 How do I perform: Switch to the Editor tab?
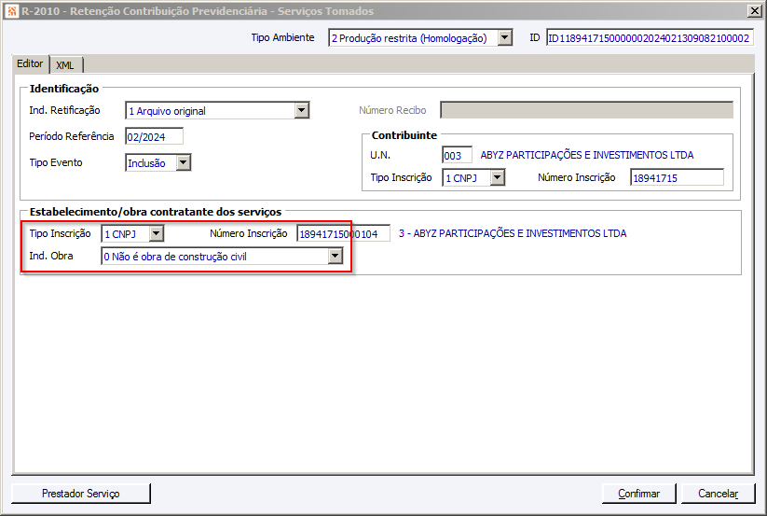(30, 63)
